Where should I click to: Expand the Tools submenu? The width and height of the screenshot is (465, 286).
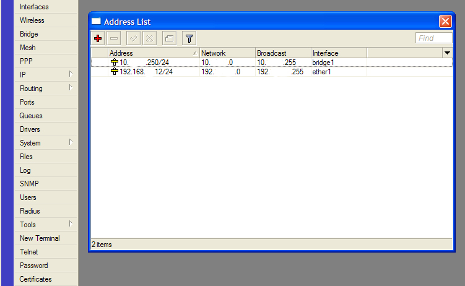71,224
